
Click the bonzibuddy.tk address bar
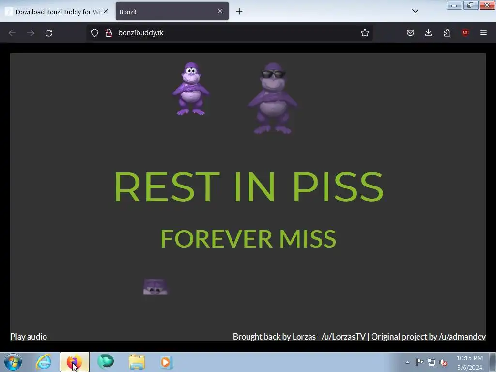point(229,32)
